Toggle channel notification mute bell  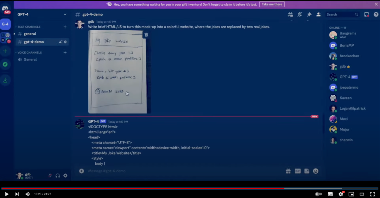click(x=300, y=15)
